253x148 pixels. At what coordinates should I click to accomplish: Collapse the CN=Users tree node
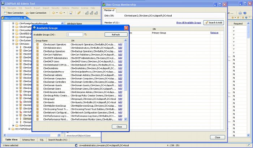point(13,44)
